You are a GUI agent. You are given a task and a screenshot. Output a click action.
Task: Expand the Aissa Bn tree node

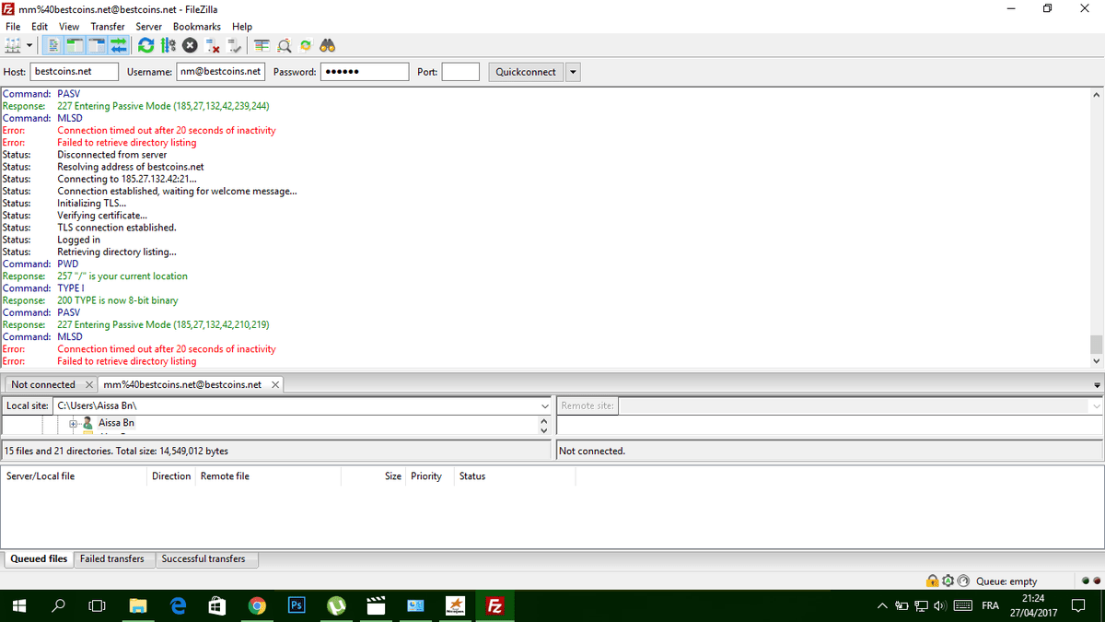[74, 423]
